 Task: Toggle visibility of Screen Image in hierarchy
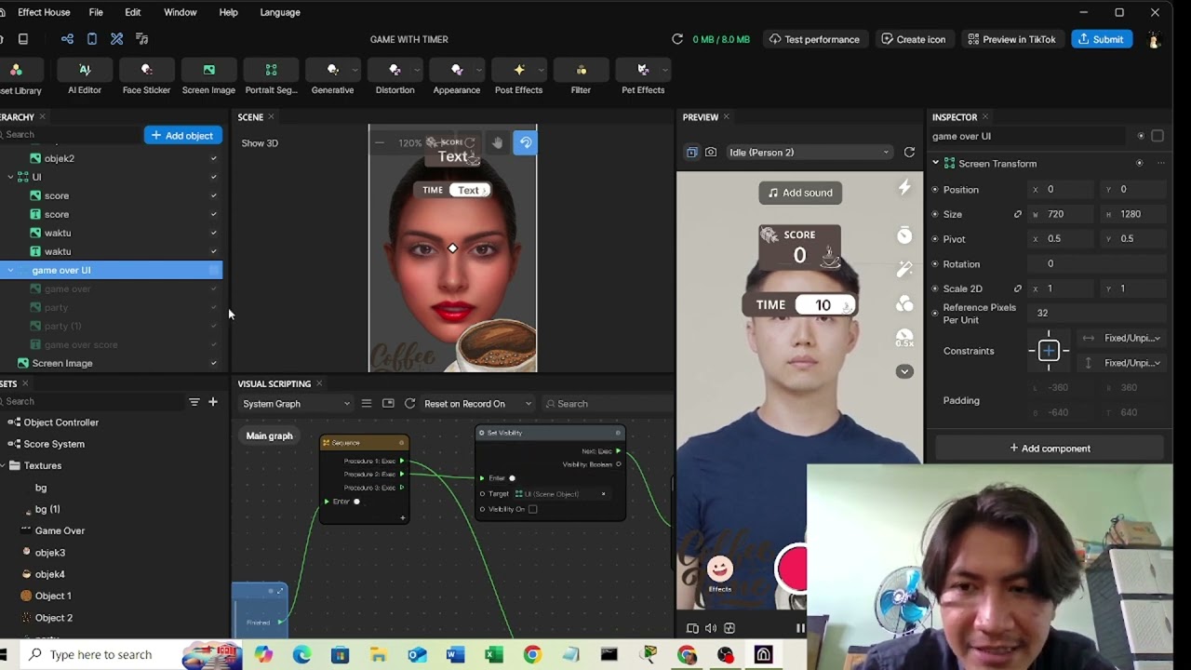coord(213,363)
